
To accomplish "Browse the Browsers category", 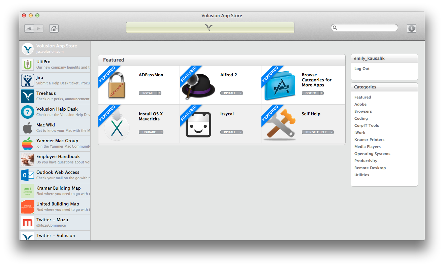I will tap(363, 111).
